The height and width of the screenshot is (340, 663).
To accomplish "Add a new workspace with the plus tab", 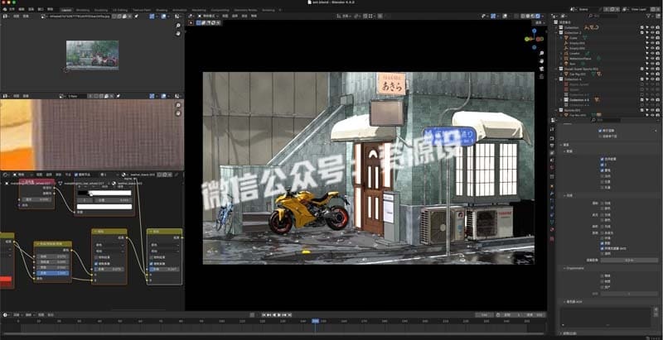I will 280,9.
